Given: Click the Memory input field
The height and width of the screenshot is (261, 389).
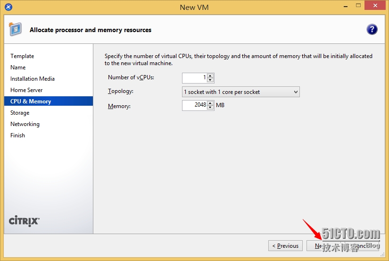Looking at the screenshot, I should 195,105.
